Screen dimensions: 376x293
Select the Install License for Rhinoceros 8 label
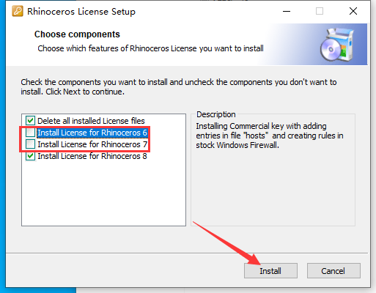(x=92, y=156)
